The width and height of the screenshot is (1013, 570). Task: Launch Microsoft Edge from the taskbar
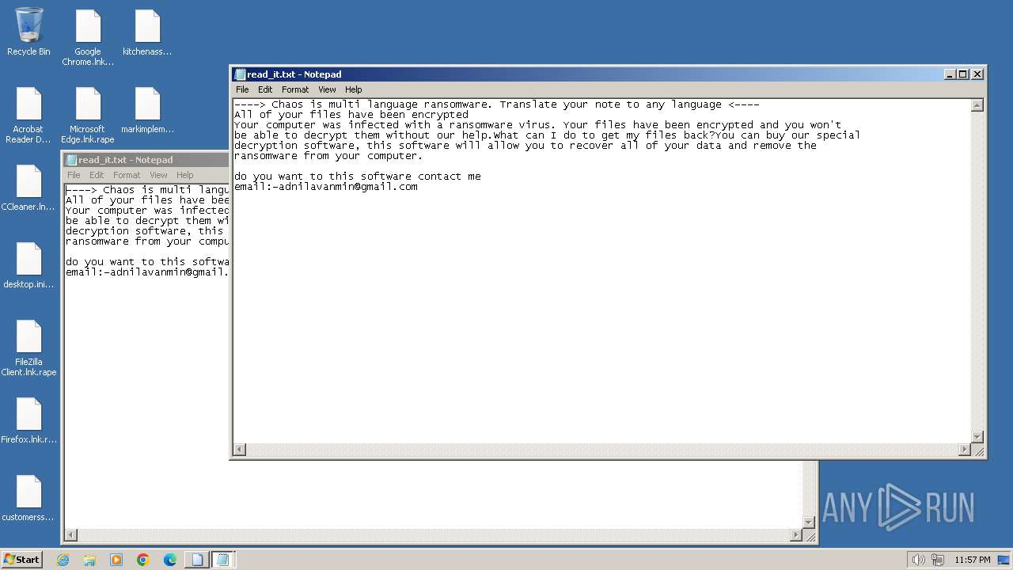pyautogui.click(x=170, y=560)
